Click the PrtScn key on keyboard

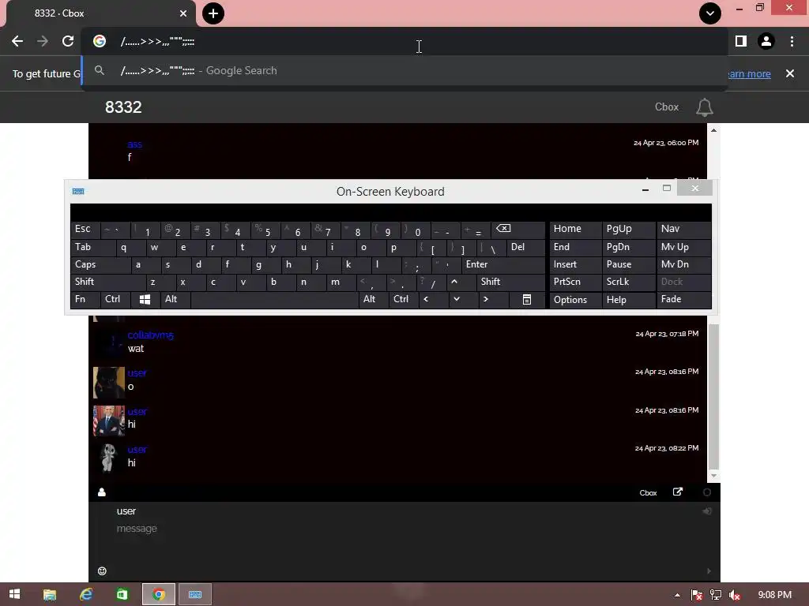pos(575,282)
